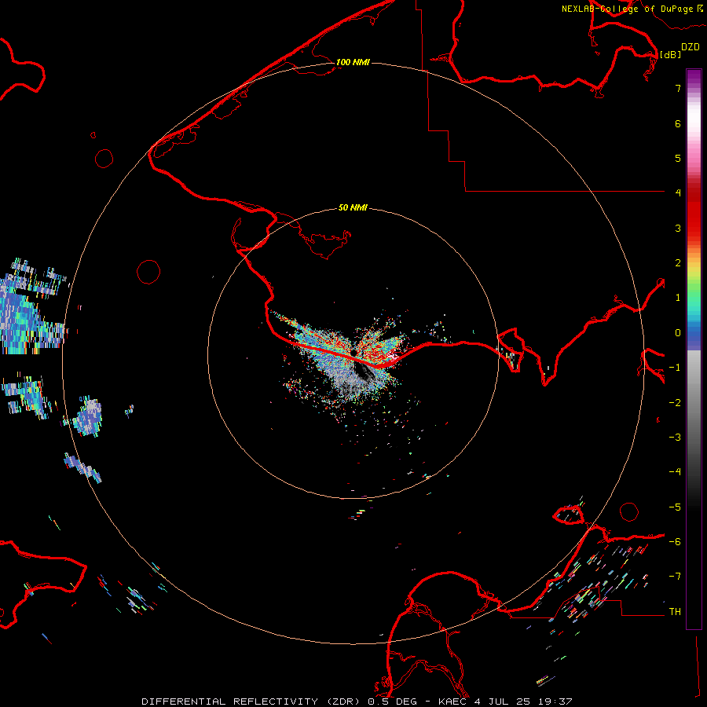
Task: Click the purple top of the color bar
Action: [x=694, y=77]
